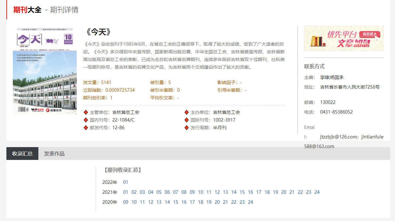Screen dimensions: 395x221
Task: Switch to the 发表作品 tab
Action: pyautogui.click(x=54, y=154)
